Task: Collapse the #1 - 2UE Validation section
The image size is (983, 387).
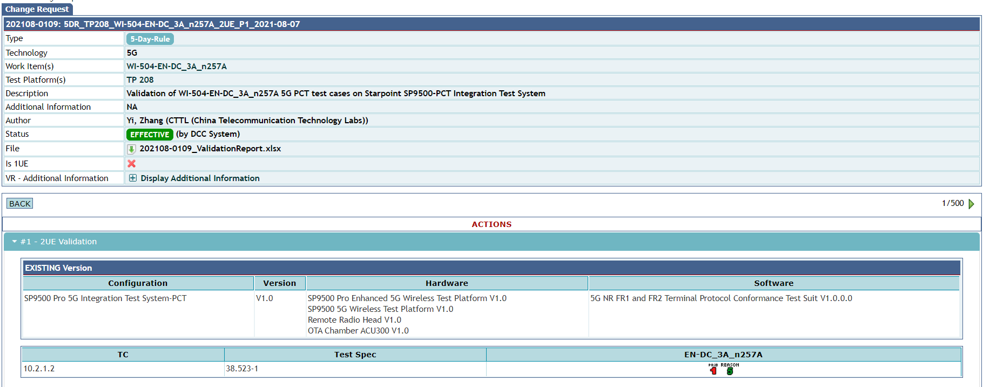Action: pos(15,242)
